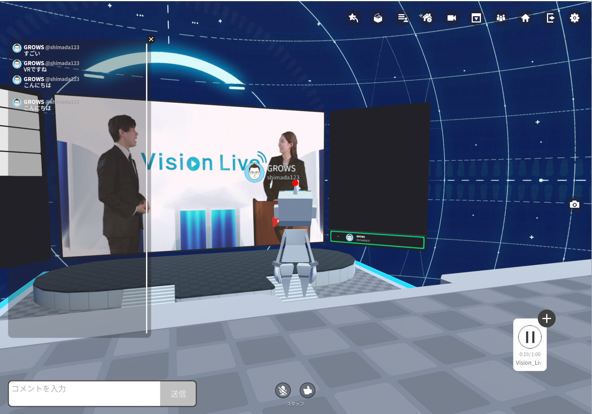
Task: Open settings gear icon
Action: click(575, 18)
